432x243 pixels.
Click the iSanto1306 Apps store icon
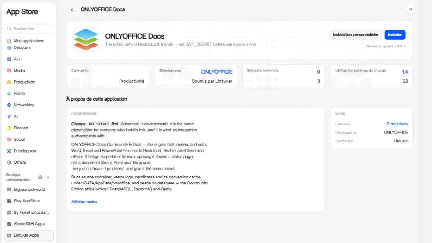tap(9, 224)
